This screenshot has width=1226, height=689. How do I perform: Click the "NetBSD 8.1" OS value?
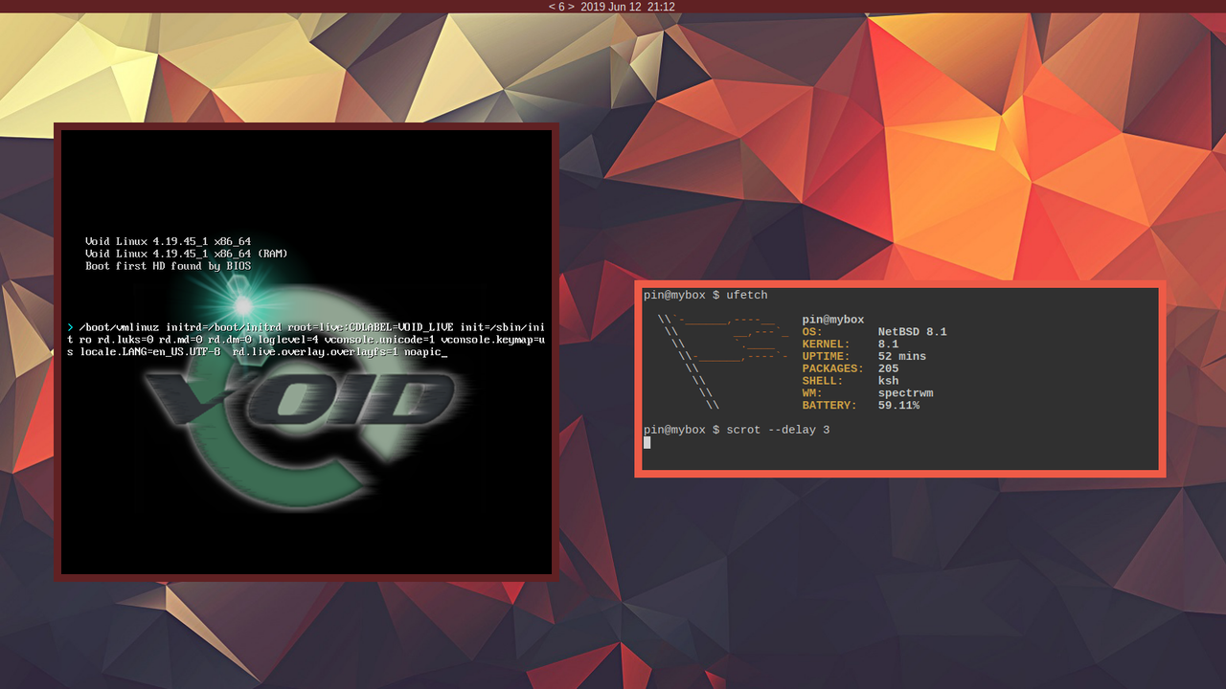(912, 332)
